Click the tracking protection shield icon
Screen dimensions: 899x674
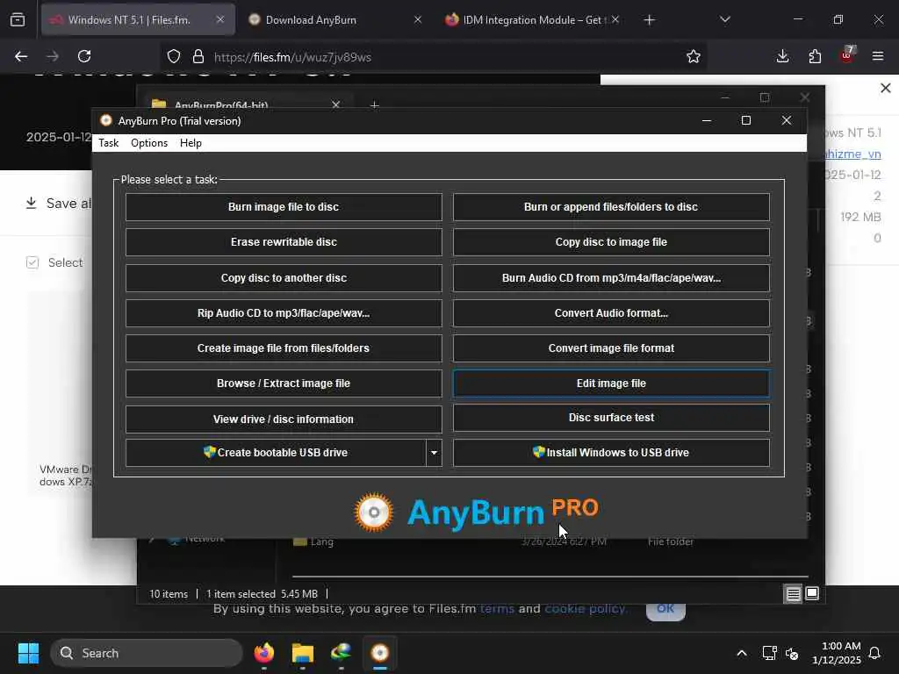coord(174,57)
